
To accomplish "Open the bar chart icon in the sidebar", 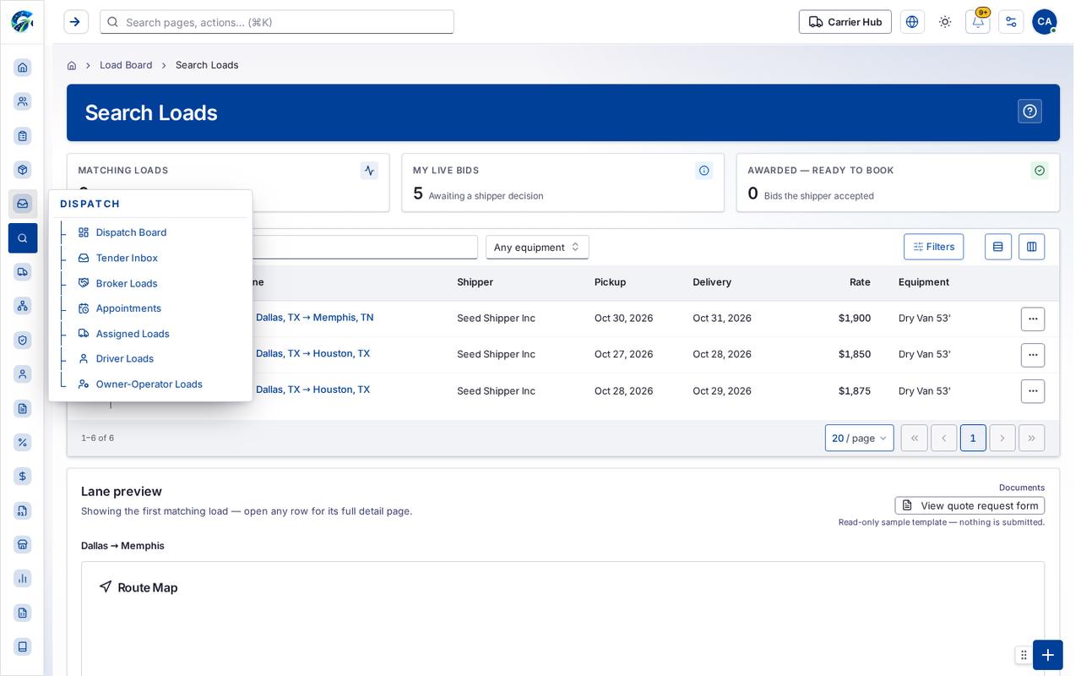I will (x=23, y=578).
